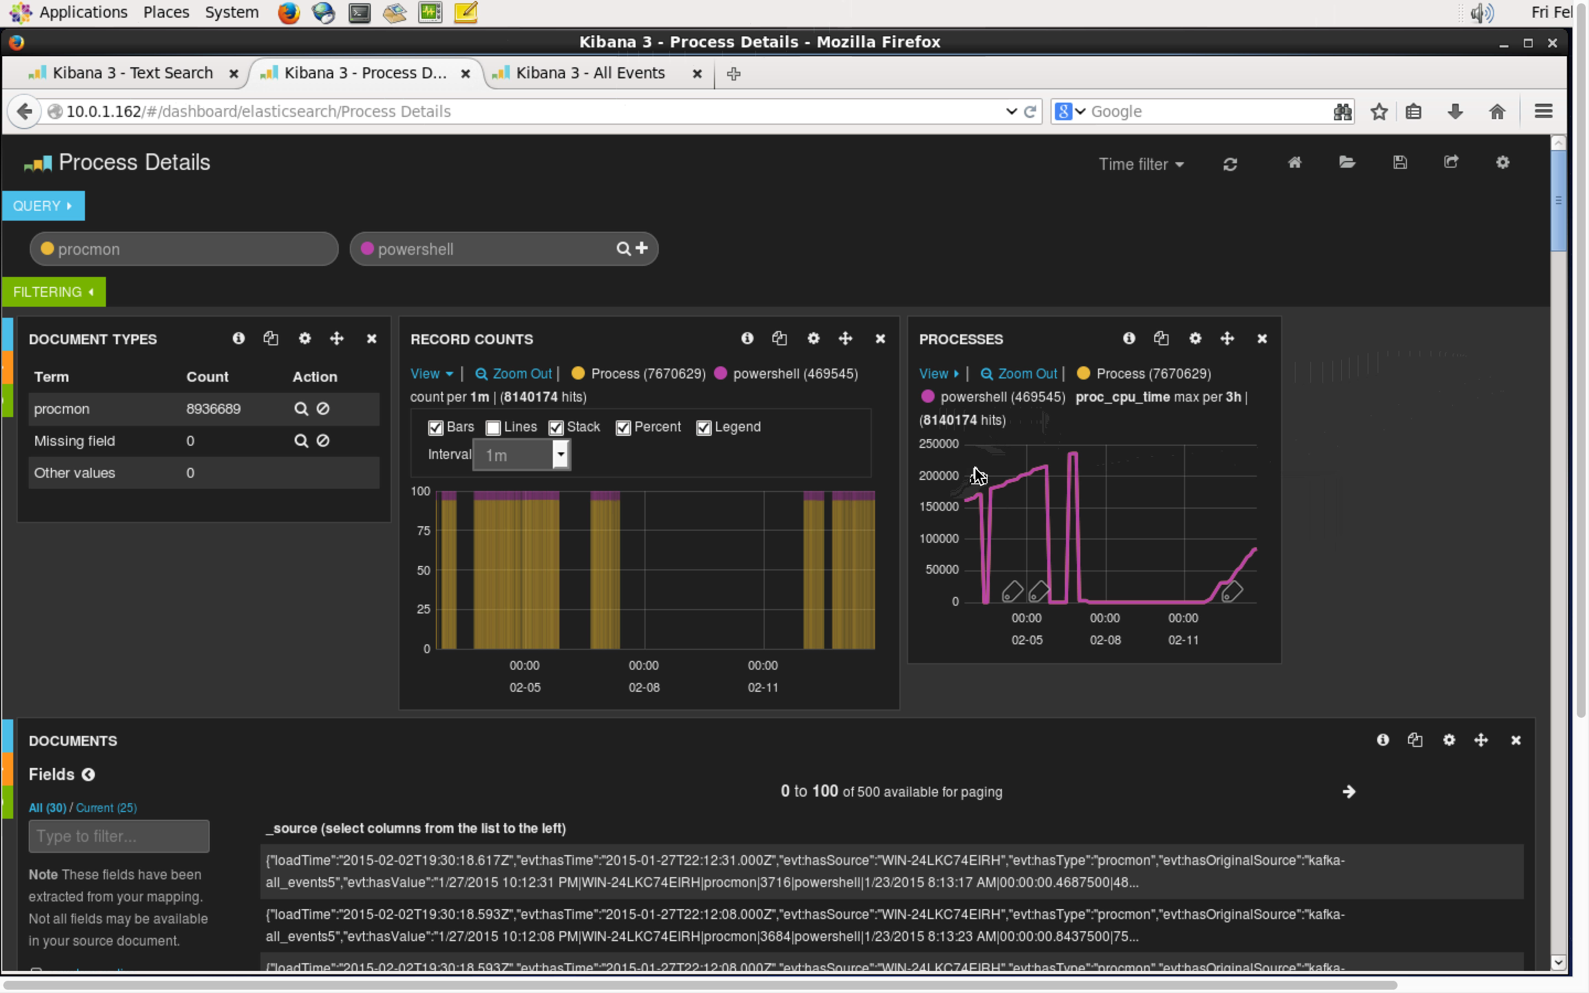The height and width of the screenshot is (993, 1589).
Task: Save dashboard with the floppy icon
Action: point(1399,163)
